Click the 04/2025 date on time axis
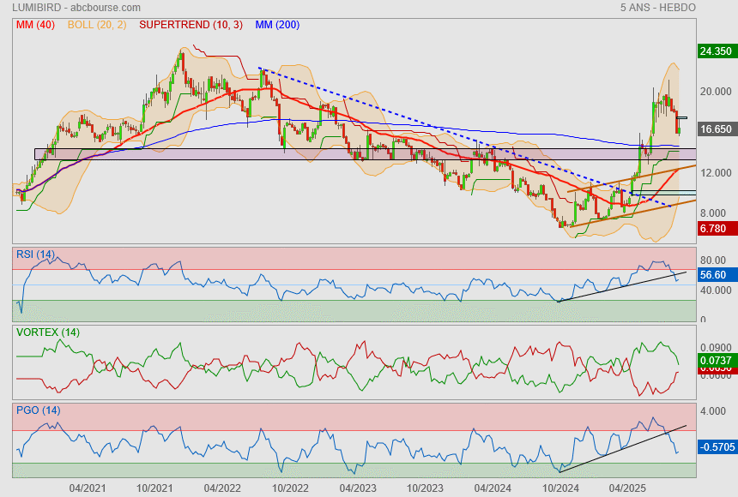 click(x=626, y=488)
